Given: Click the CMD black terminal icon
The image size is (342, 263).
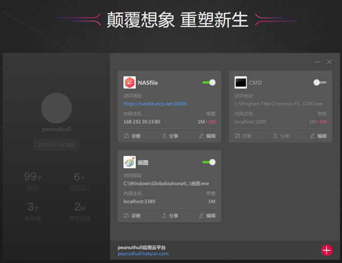Looking at the screenshot, I should pyautogui.click(x=240, y=83).
